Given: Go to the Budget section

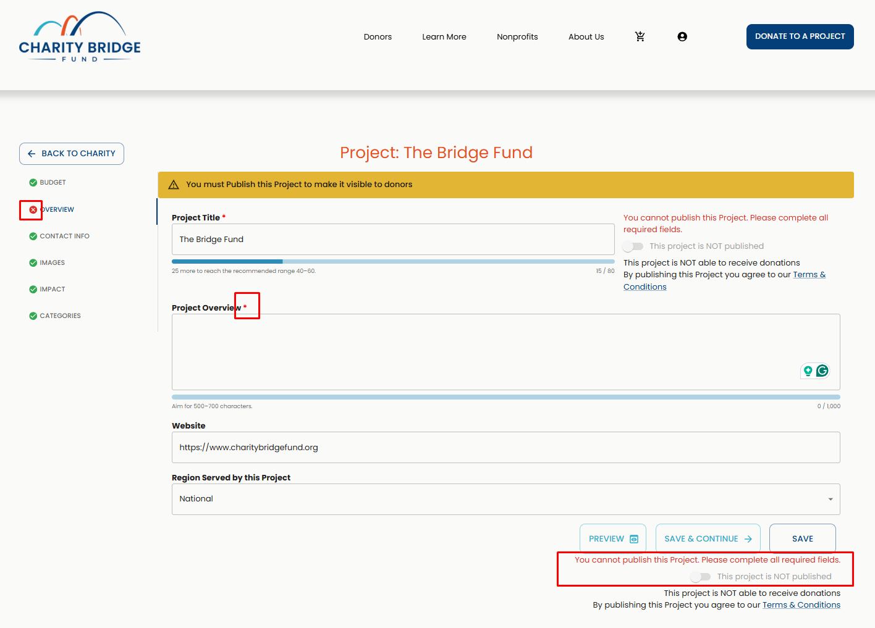Looking at the screenshot, I should point(53,182).
